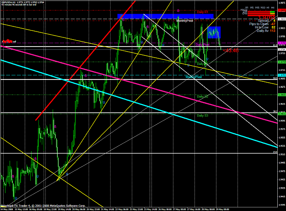Select the large blue rectangle near Daily R1
Image resolution: width=286 pixels, height=211 pixels.
(x=165, y=16)
